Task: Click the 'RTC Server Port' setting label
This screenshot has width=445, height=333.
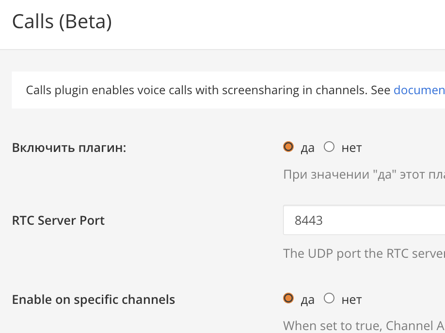Action: 58,220
